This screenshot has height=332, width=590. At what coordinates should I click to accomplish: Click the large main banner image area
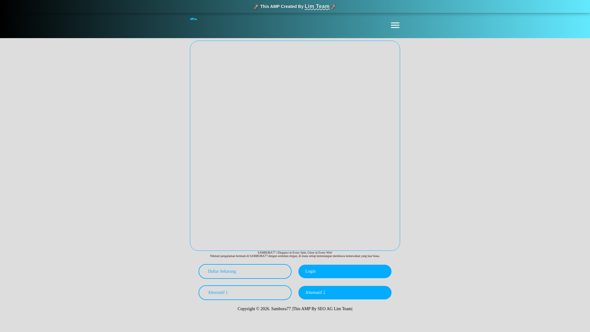pos(295,146)
